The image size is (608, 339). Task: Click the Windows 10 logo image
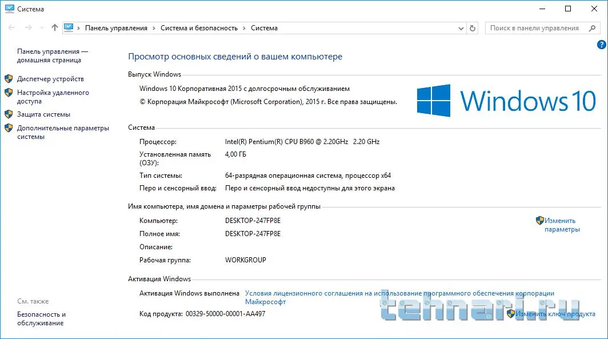[506, 101]
